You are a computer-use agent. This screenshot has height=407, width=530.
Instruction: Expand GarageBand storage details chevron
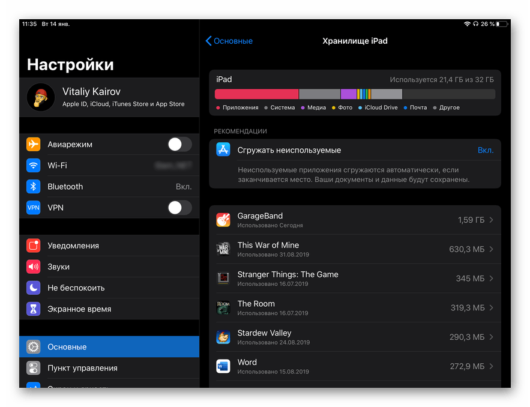point(491,220)
